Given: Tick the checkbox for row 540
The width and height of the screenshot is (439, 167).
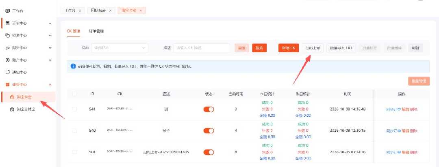Looking at the screenshot, I should pyautogui.click(x=74, y=131).
